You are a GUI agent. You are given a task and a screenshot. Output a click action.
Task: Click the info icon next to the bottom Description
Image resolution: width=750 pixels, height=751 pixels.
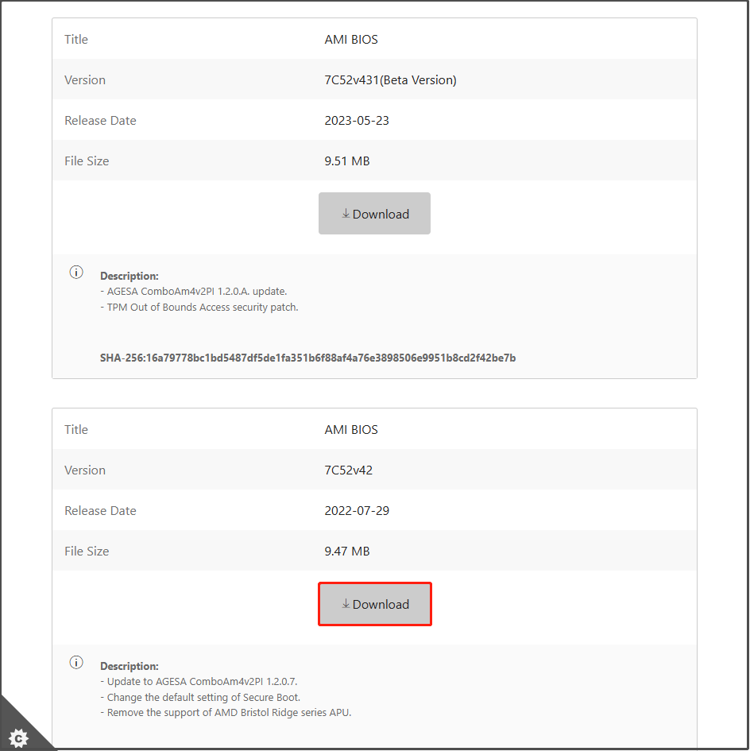[x=76, y=661]
